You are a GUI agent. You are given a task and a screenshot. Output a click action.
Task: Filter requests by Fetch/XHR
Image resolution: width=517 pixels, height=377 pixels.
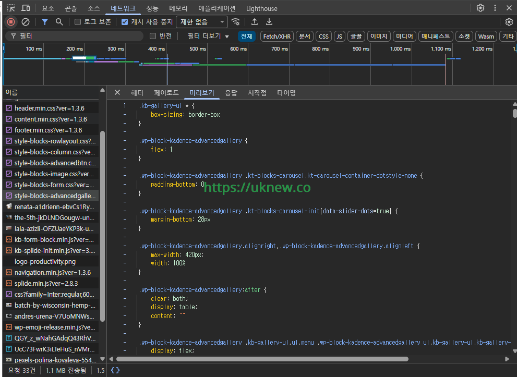coord(276,37)
